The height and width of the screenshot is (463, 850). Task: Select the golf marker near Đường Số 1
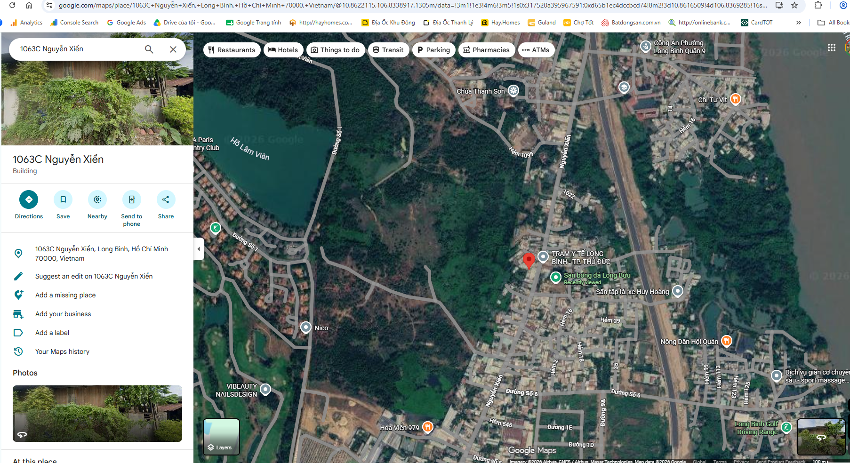(x=216, y=228)
